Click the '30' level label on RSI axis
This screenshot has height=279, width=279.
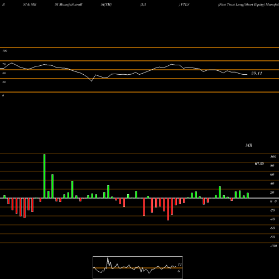click(4, 82)
